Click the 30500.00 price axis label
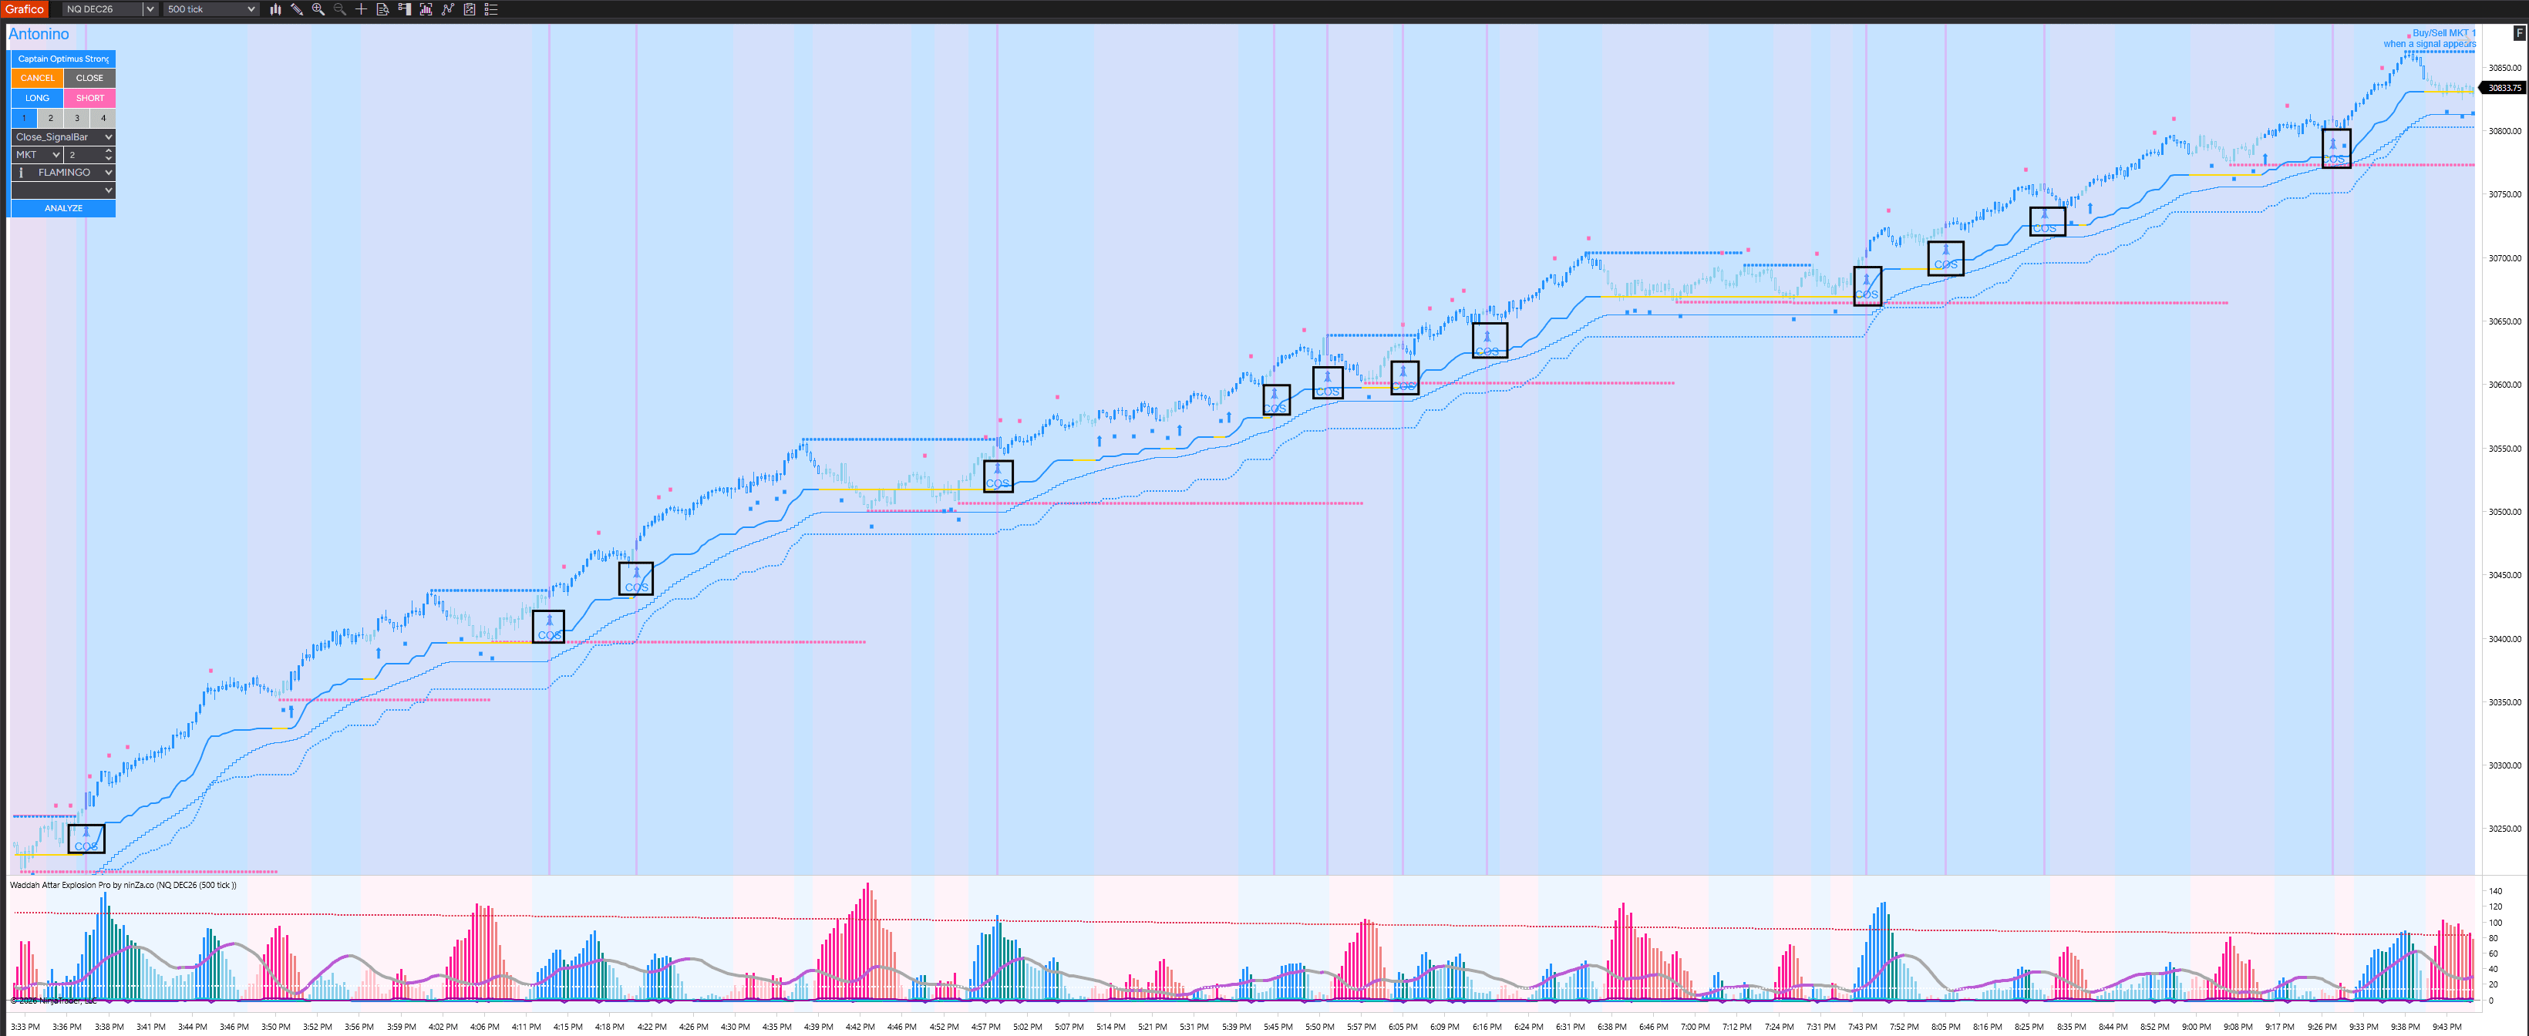Image resolution: width=2529 pixels, height=1036 pixels. (2504, 512)
